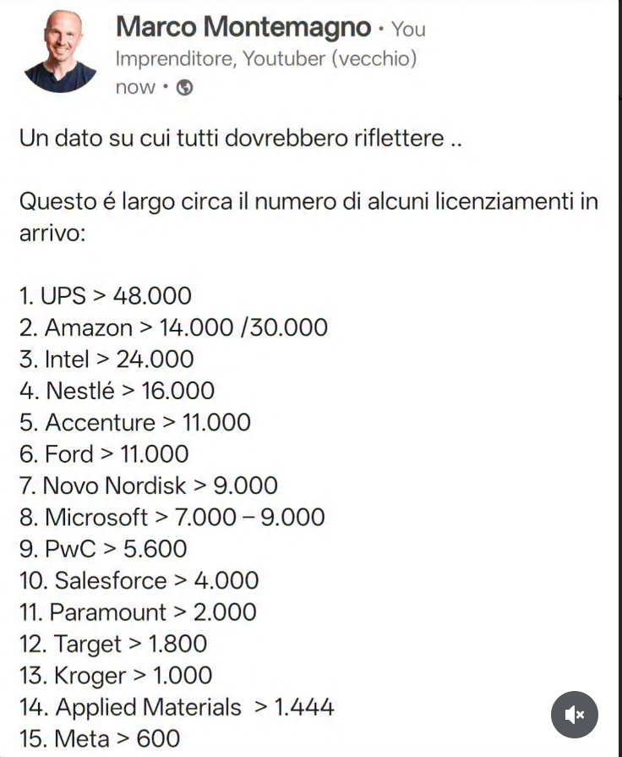Click the Marco Montemagno author name
This screenshot has height=757, width=622.
click(x=243, y=27)
